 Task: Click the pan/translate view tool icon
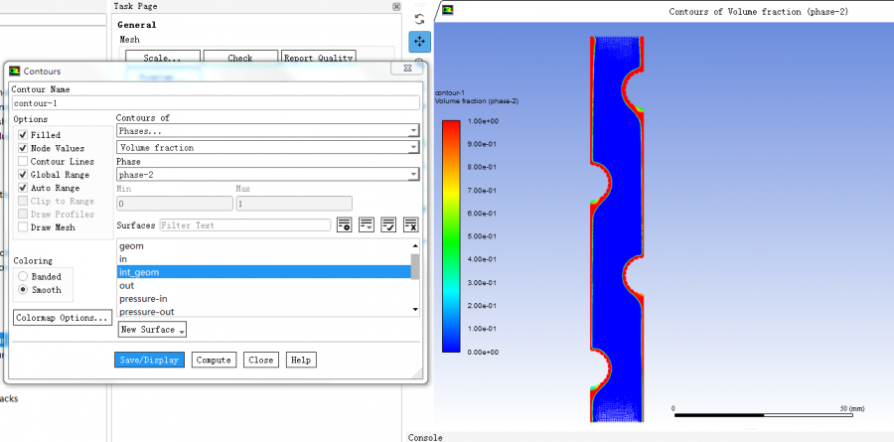419,42
